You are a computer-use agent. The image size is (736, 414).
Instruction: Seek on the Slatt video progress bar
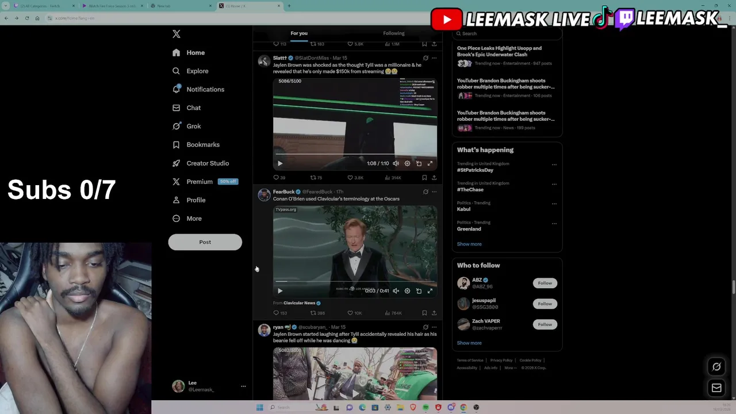[355, 154]
